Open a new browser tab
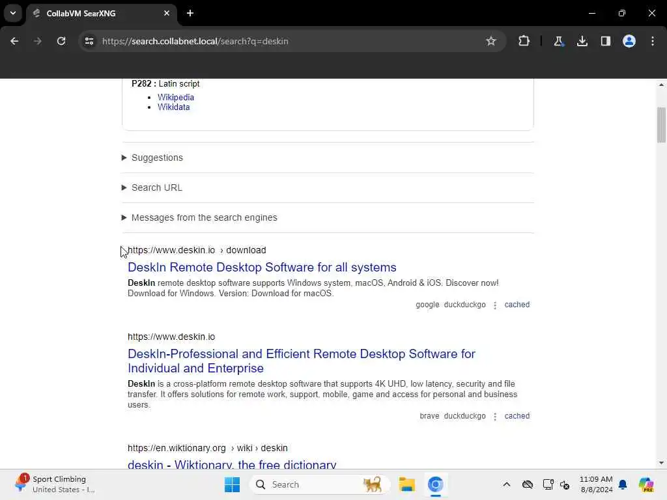The width and height of the screenshot is (667, 500). point(190,13)
